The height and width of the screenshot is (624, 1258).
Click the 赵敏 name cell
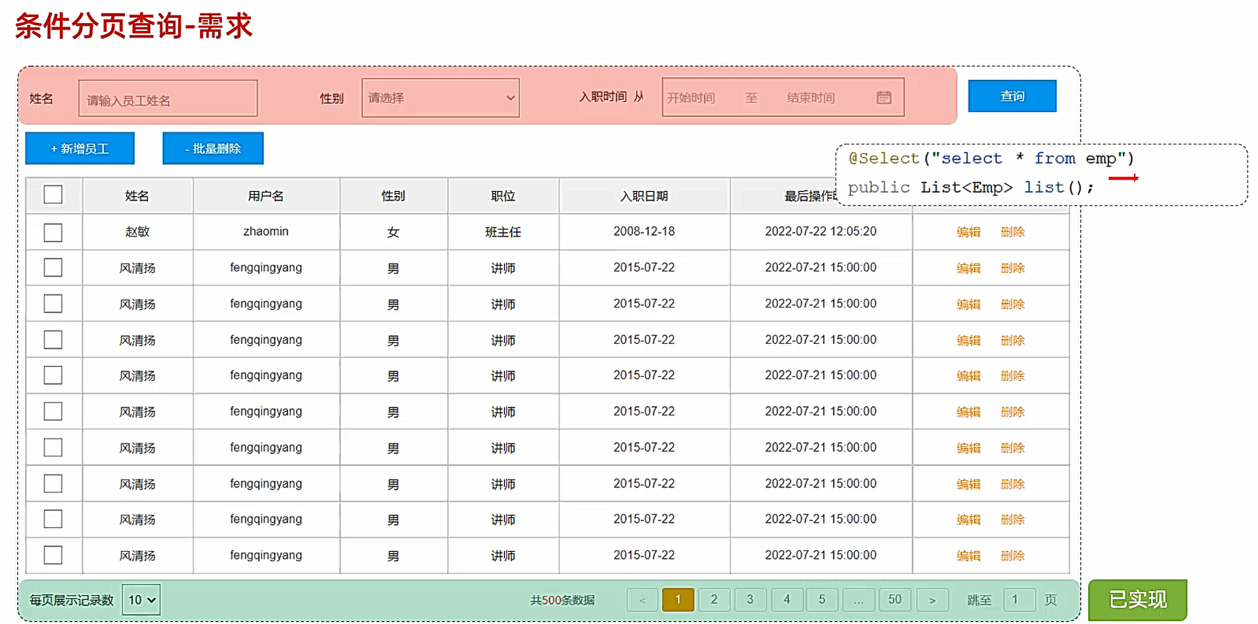click(137, 232)
